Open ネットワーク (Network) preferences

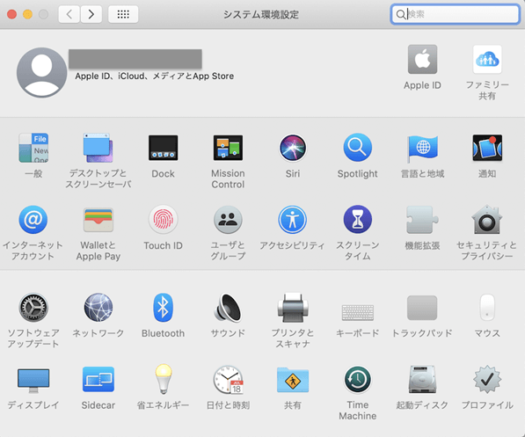pos(98,308)
